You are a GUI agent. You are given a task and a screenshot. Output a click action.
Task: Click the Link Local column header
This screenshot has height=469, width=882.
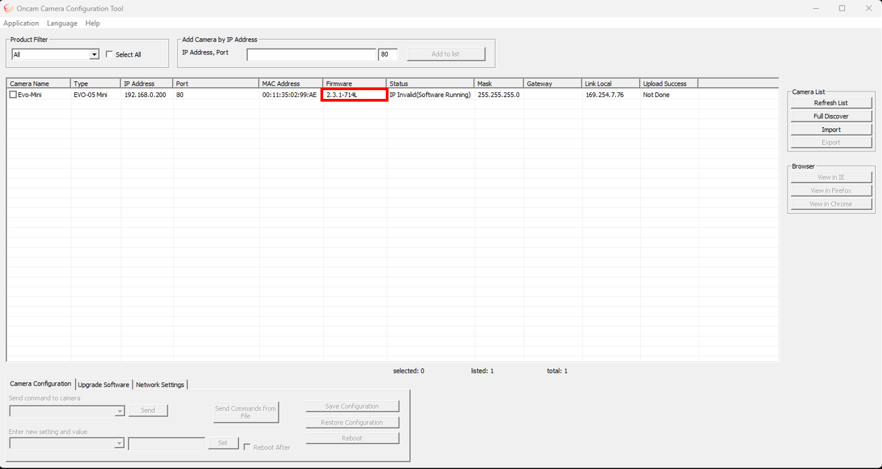coord(611,83)
